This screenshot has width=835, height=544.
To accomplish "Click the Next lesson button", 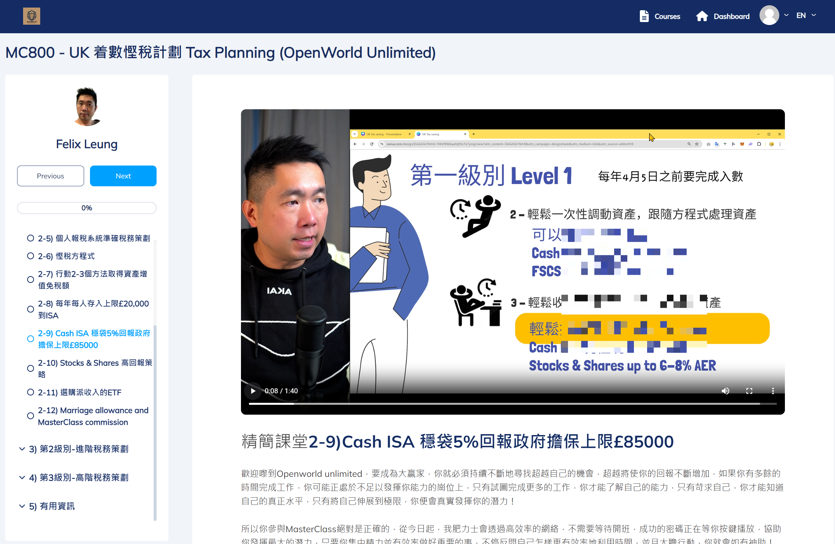I will click(123, 176).
